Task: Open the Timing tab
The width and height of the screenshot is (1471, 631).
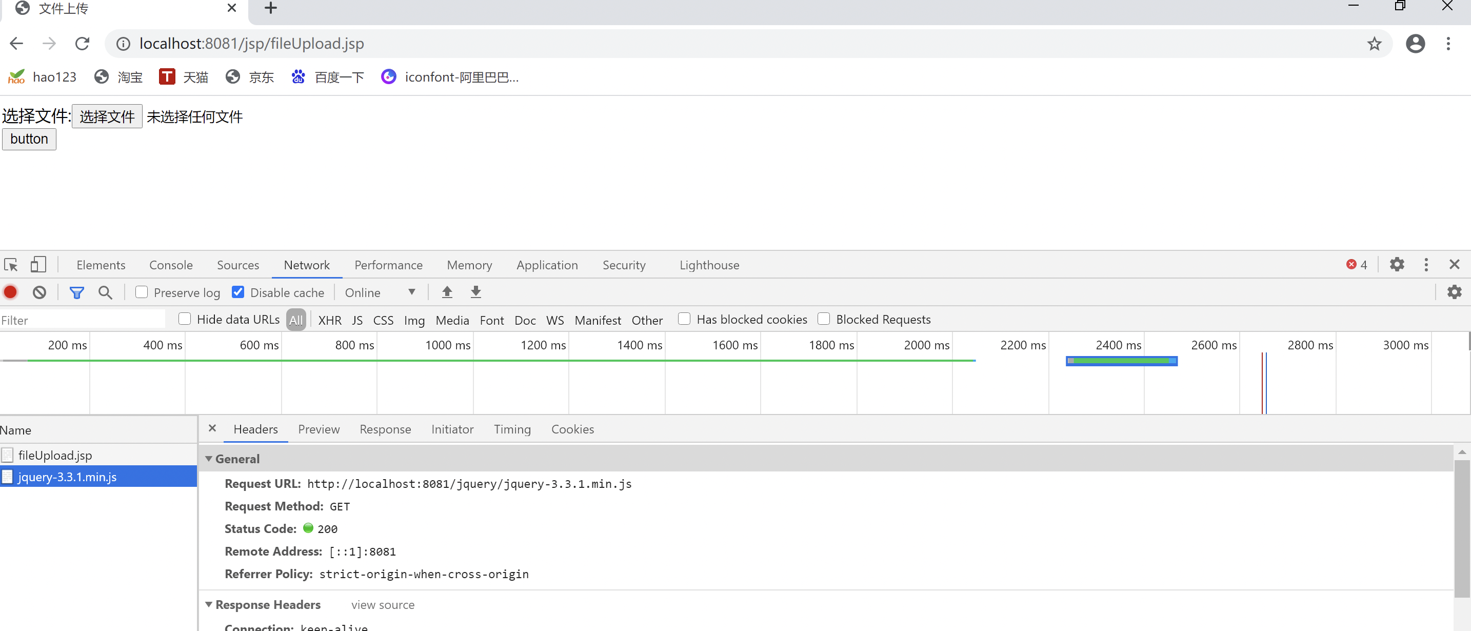Action: [x=512, y=429]
